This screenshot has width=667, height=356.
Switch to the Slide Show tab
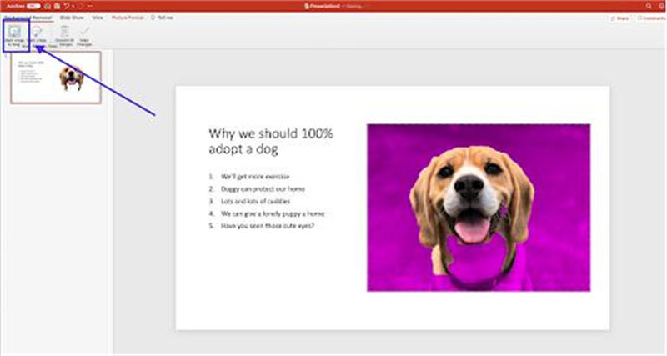pyautogui.click(x=72, y=18)
